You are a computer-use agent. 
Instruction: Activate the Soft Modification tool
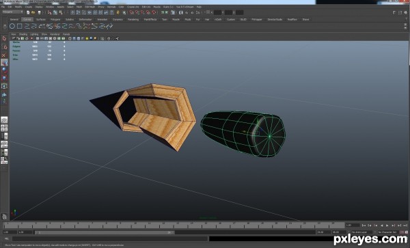click(4, 94)
